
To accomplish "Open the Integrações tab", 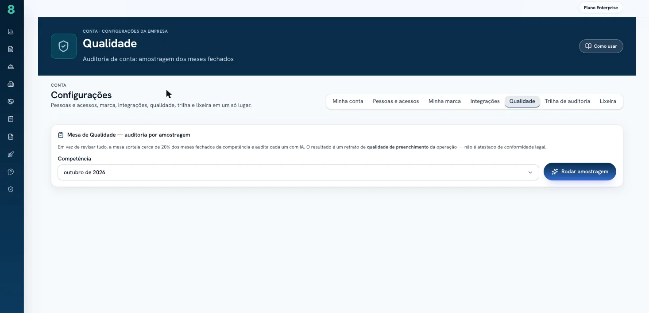I will click(485, 101).
